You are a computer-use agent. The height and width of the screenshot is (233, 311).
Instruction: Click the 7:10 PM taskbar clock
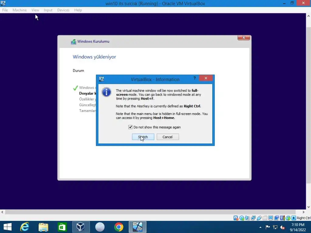click(x=298, y=225)
